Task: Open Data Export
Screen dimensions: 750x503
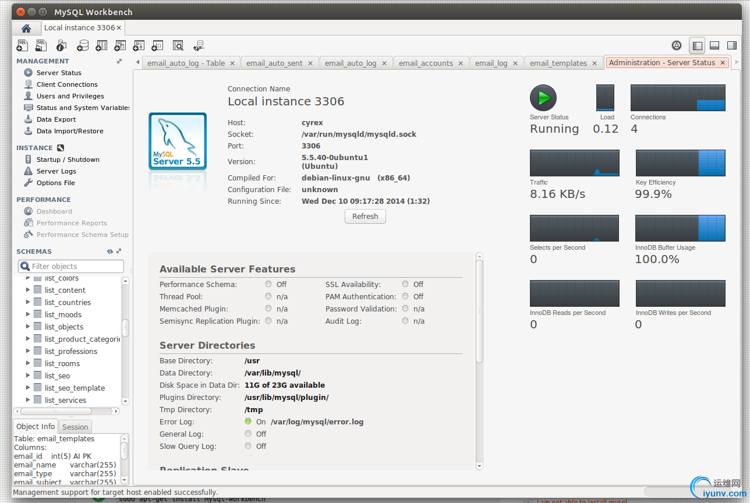Action: (56, 119)
